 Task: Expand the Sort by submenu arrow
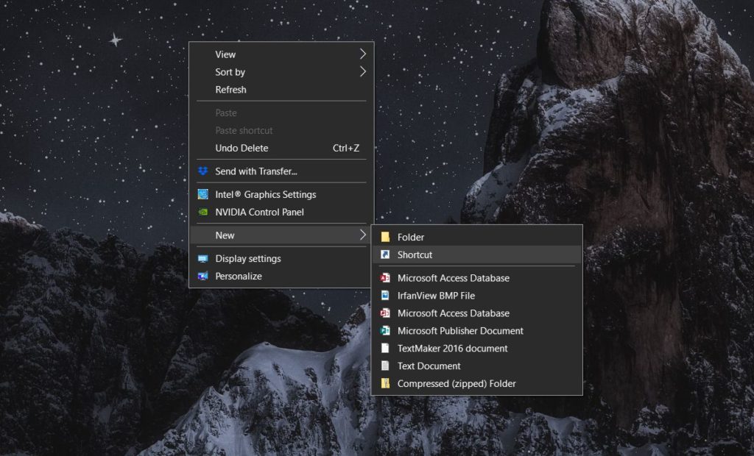362,71
